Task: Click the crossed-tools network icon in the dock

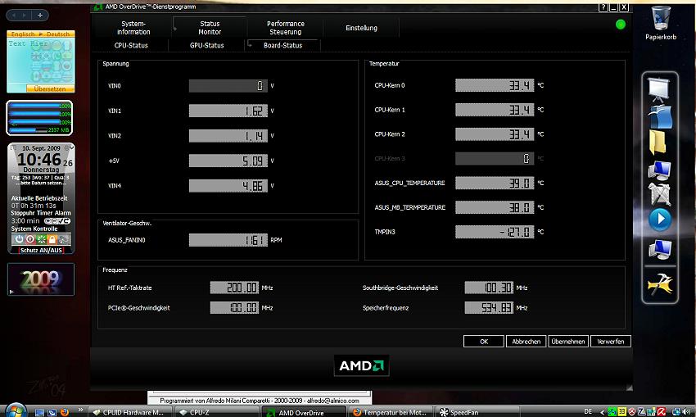Action: tap(660, 194)
